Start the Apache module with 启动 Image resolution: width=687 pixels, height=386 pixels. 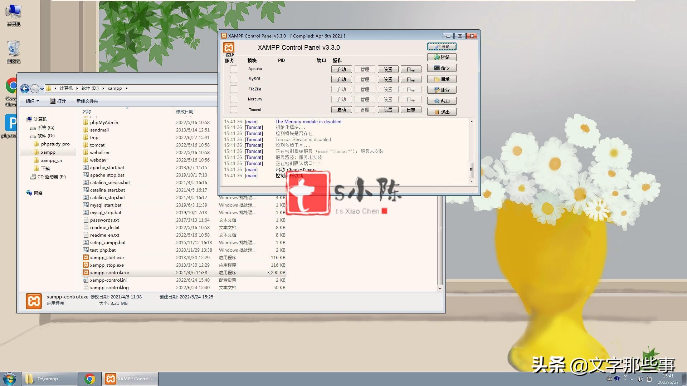[x=341, y=69]
